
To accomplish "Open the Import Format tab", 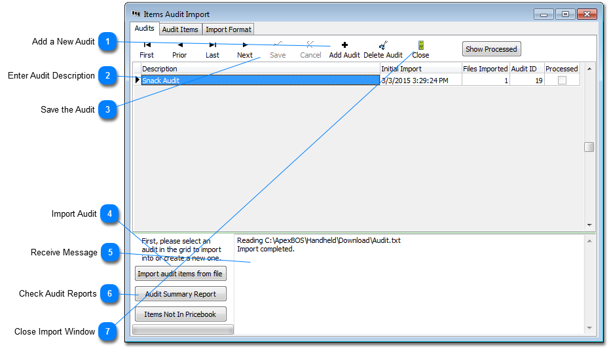I will click(x=229, y=29).
